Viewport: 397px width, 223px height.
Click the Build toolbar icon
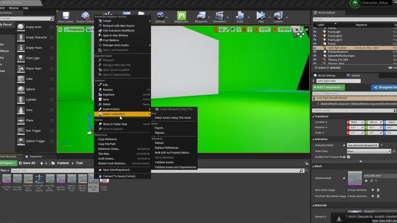(240, 15)
